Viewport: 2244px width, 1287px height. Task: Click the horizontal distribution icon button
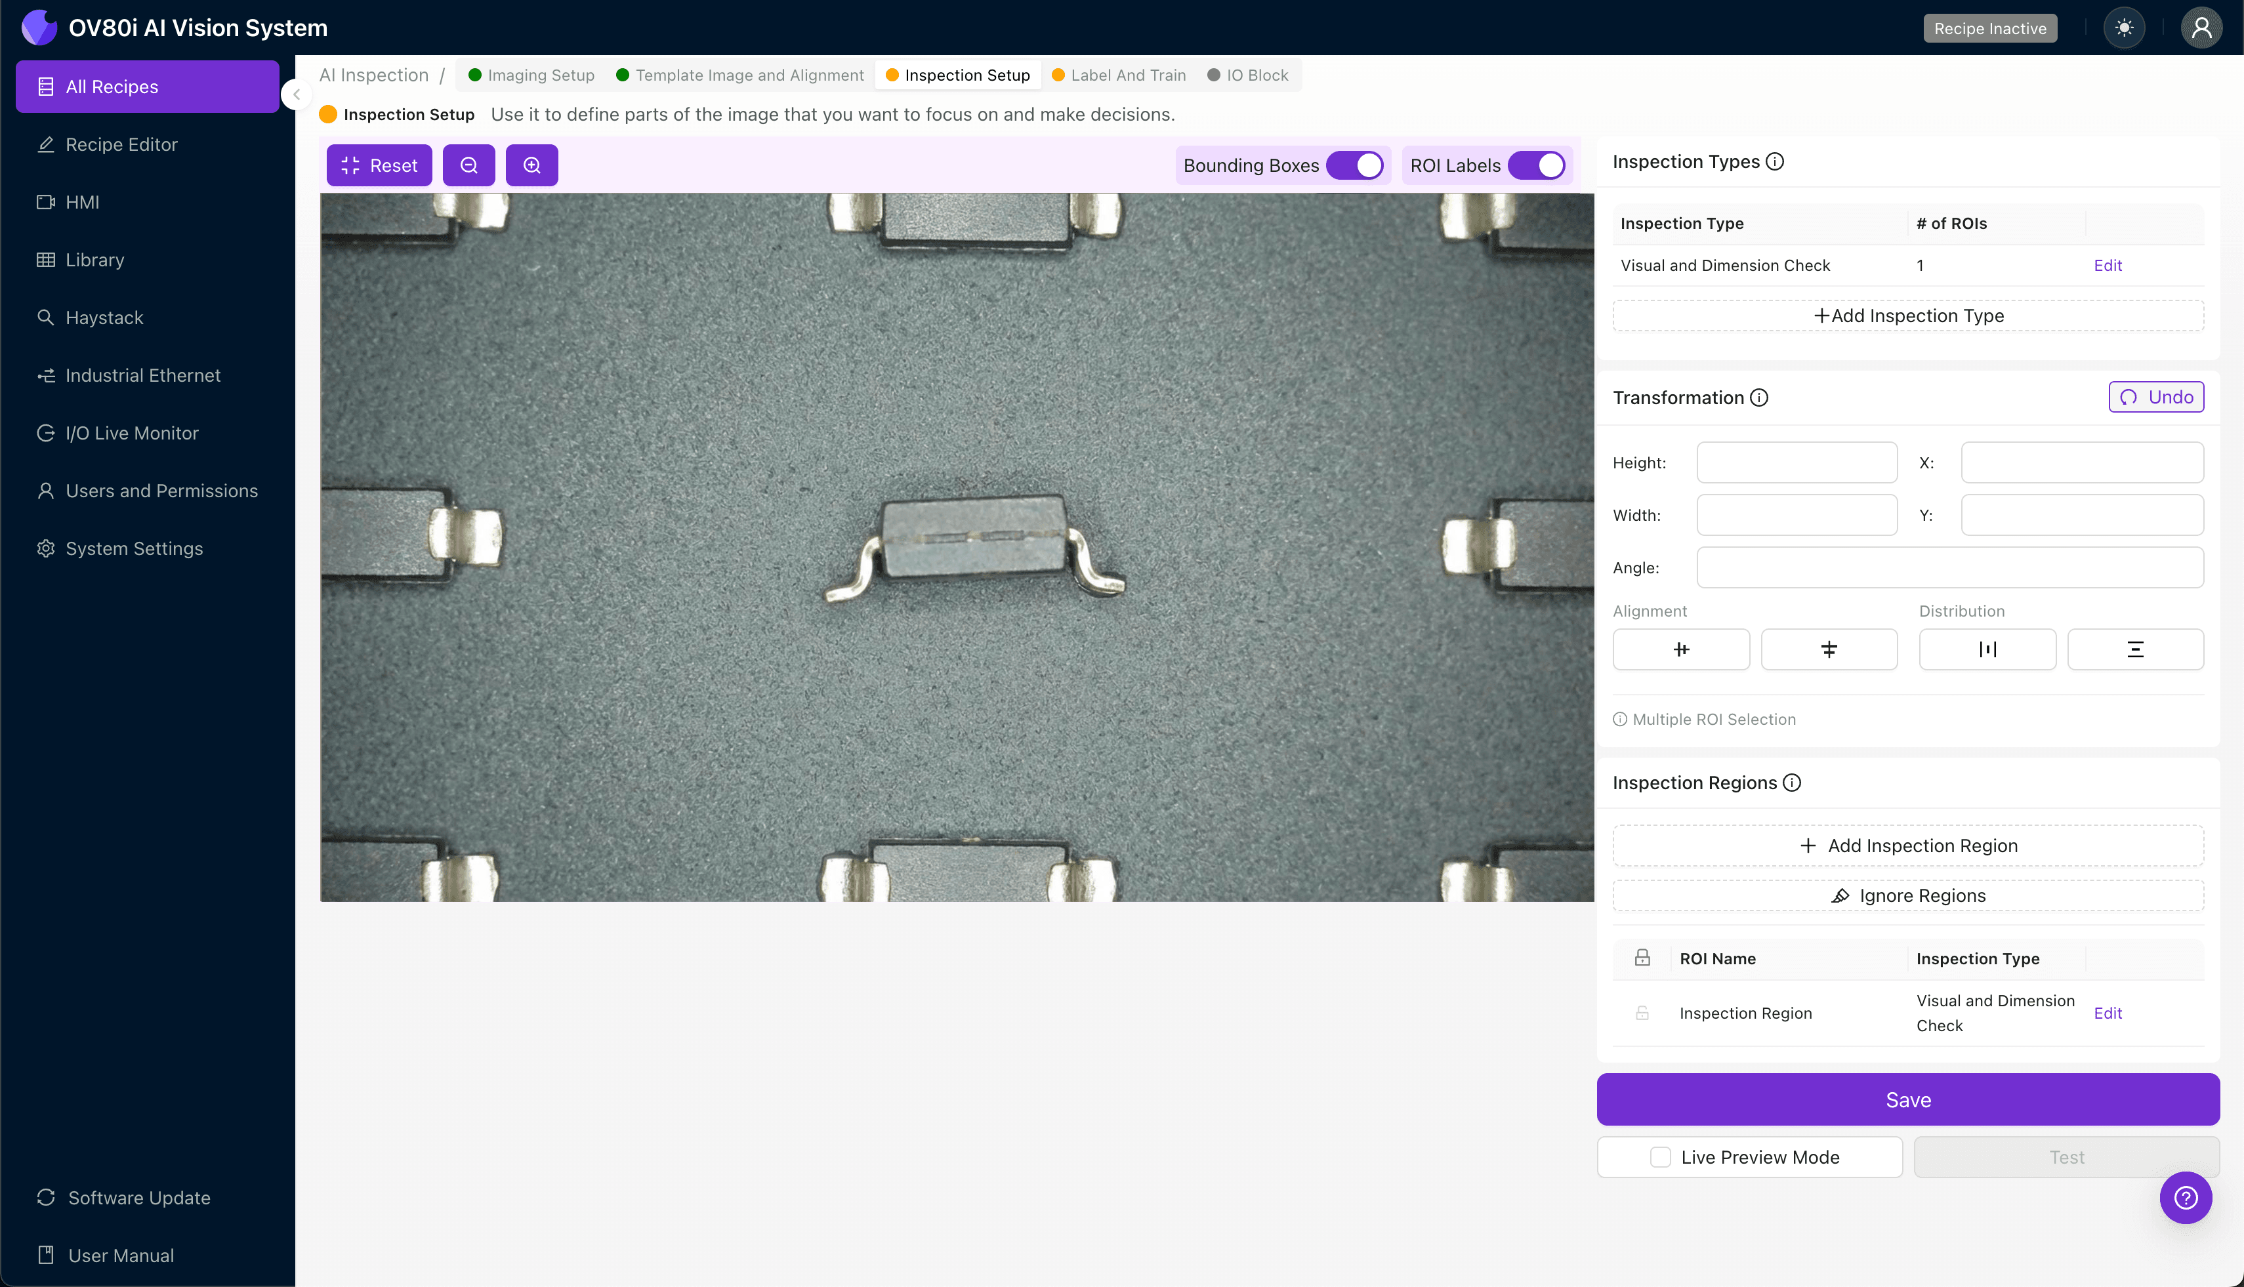[1987, 649]
